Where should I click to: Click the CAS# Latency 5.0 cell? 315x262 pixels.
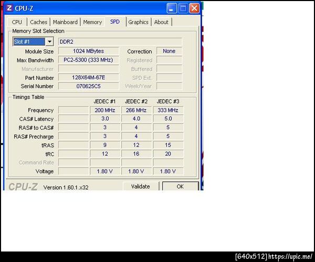168,119
